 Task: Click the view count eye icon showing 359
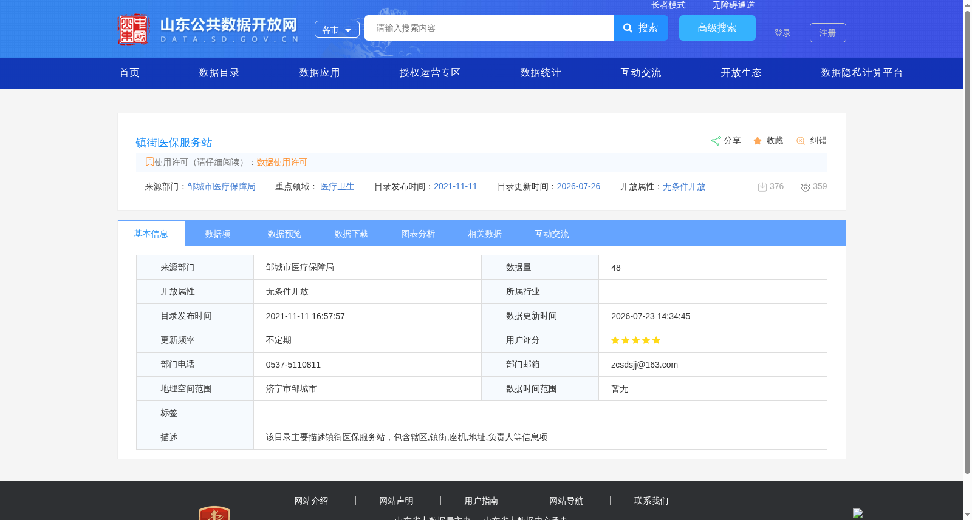(806, 187)
